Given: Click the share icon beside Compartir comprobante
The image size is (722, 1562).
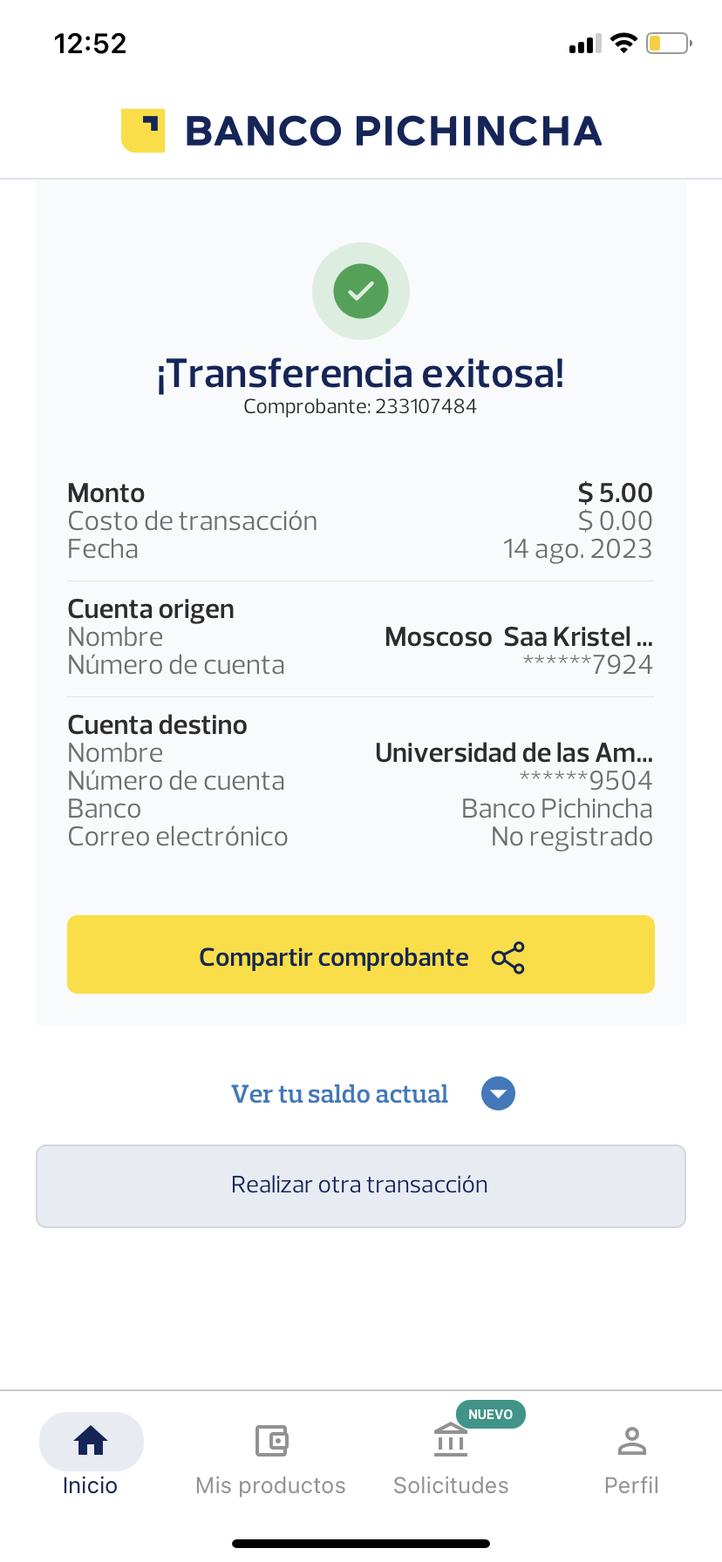Looking at the screenshot, I should pyautogui.click(x=508, y=958).
